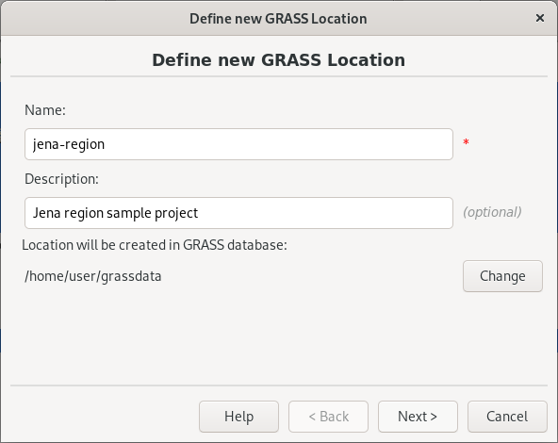The height and width of the screenshot is (443, 558).
Task: Go to the next wizard page
Action: (418, 417)
